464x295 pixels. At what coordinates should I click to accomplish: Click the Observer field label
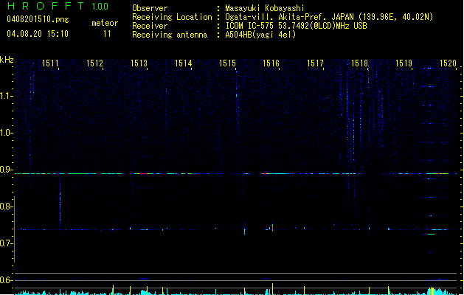tap(150, 8)
